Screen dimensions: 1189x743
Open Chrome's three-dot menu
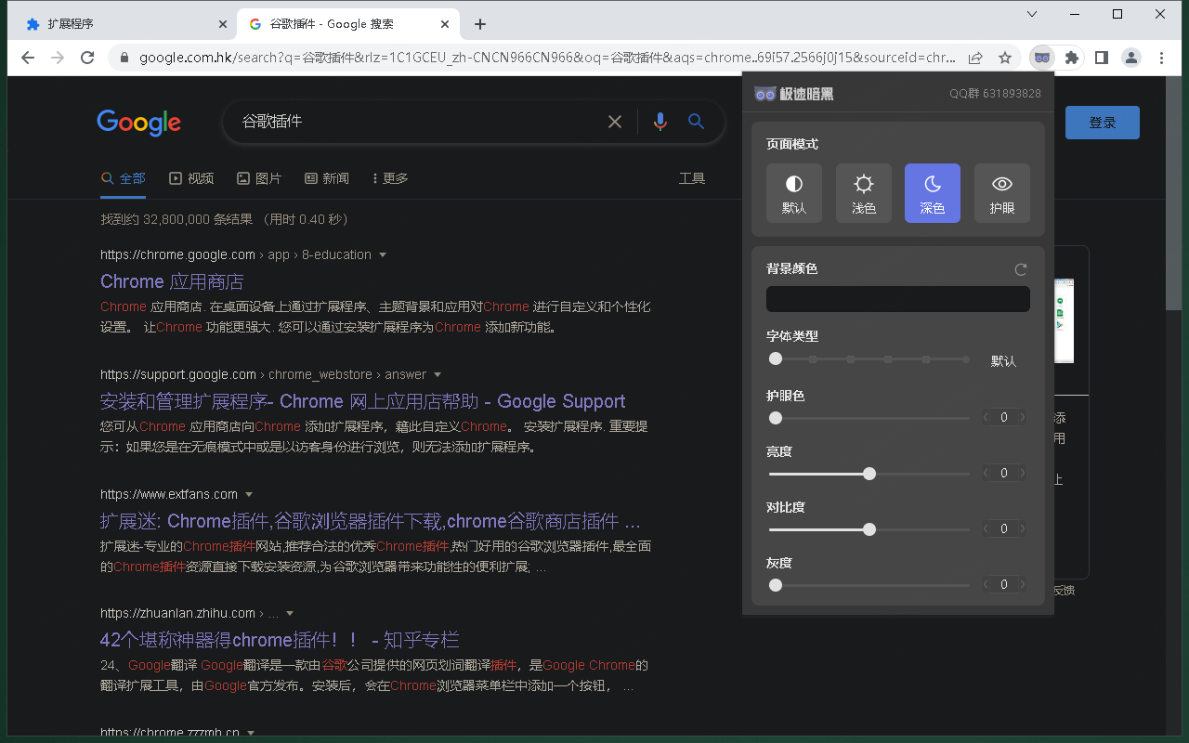point(1160,57)
